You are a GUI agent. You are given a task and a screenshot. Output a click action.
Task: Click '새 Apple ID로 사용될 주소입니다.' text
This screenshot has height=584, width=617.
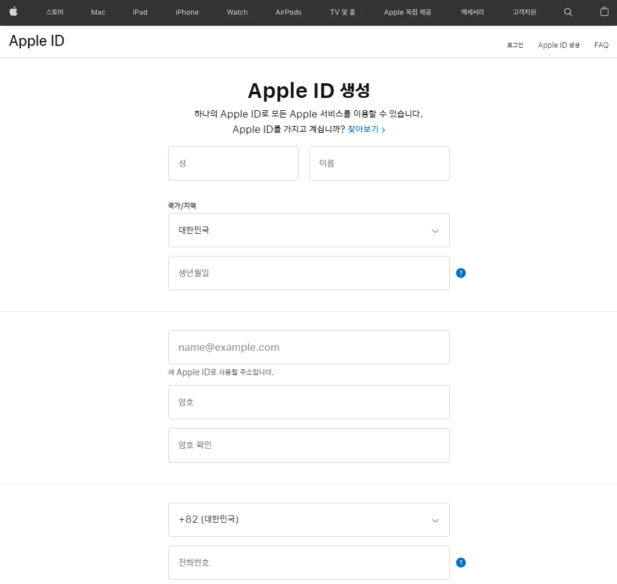pos(221,372)
